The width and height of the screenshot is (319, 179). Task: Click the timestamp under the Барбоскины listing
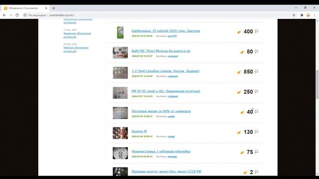(142, 36)
